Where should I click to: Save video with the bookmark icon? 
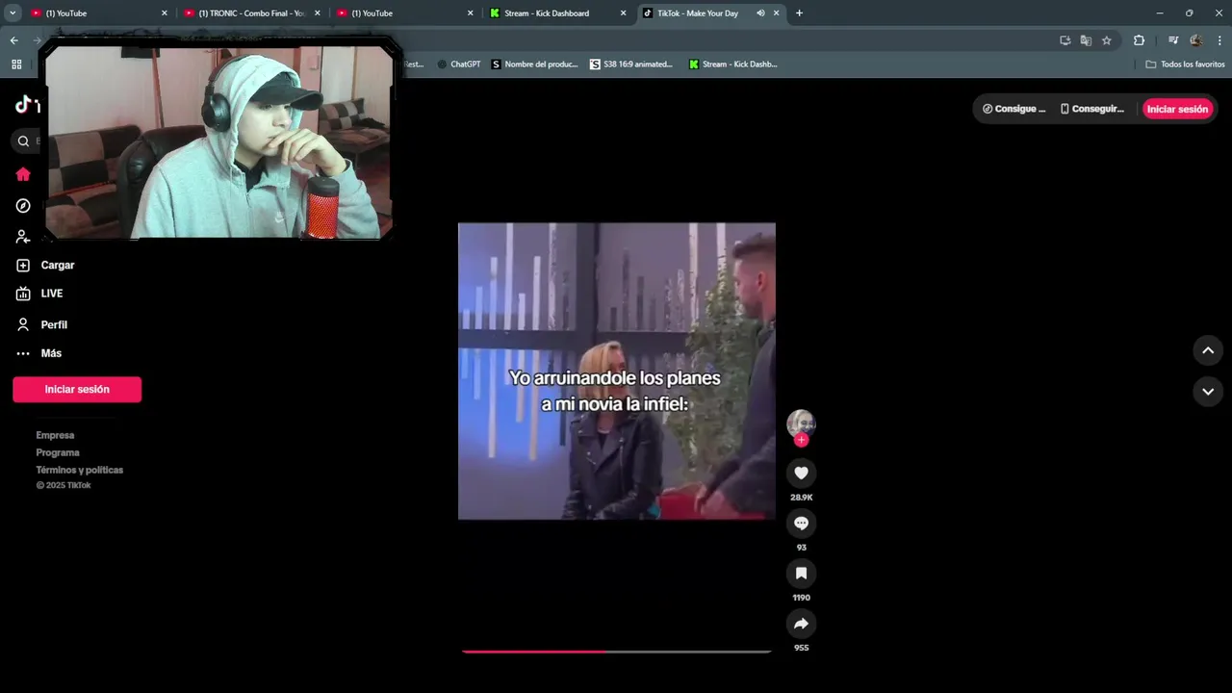tap(801, 573)
